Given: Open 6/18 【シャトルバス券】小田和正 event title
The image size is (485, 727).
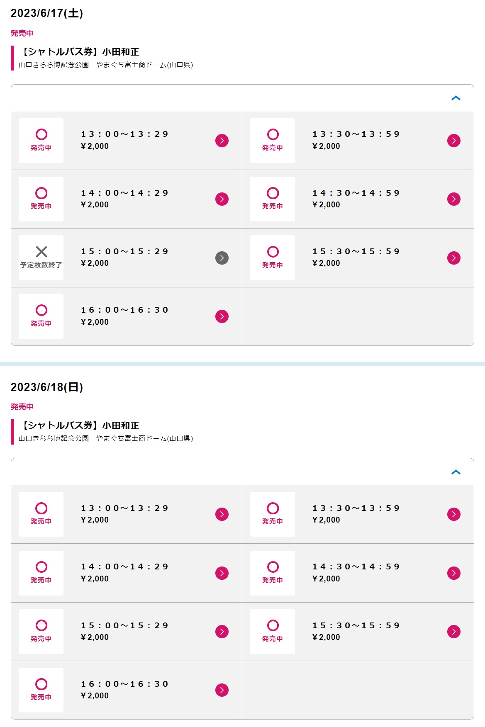Looking at the screenshot, I should click(79, 426).
